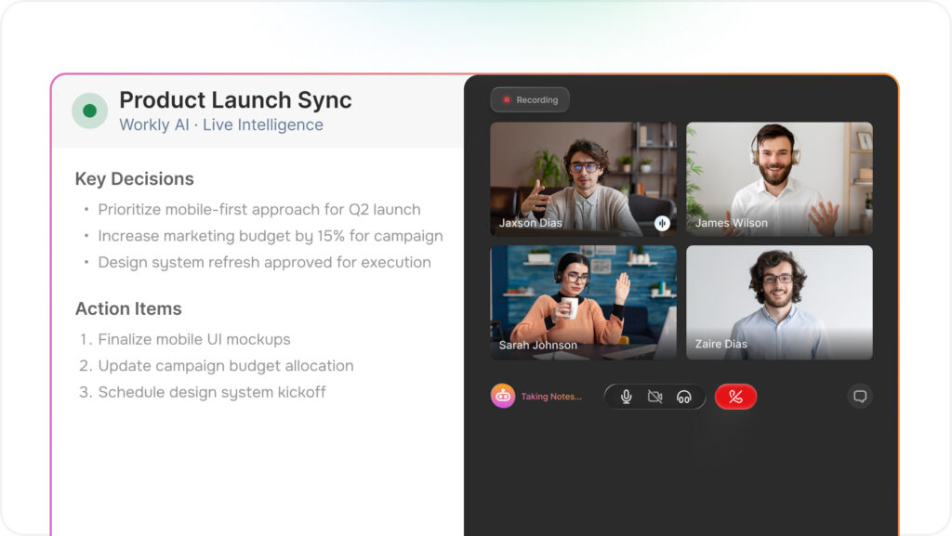Select "Schedule design system kickoff" item
The width and height of the screenshot is (952, 536).
tap(212, 392)
